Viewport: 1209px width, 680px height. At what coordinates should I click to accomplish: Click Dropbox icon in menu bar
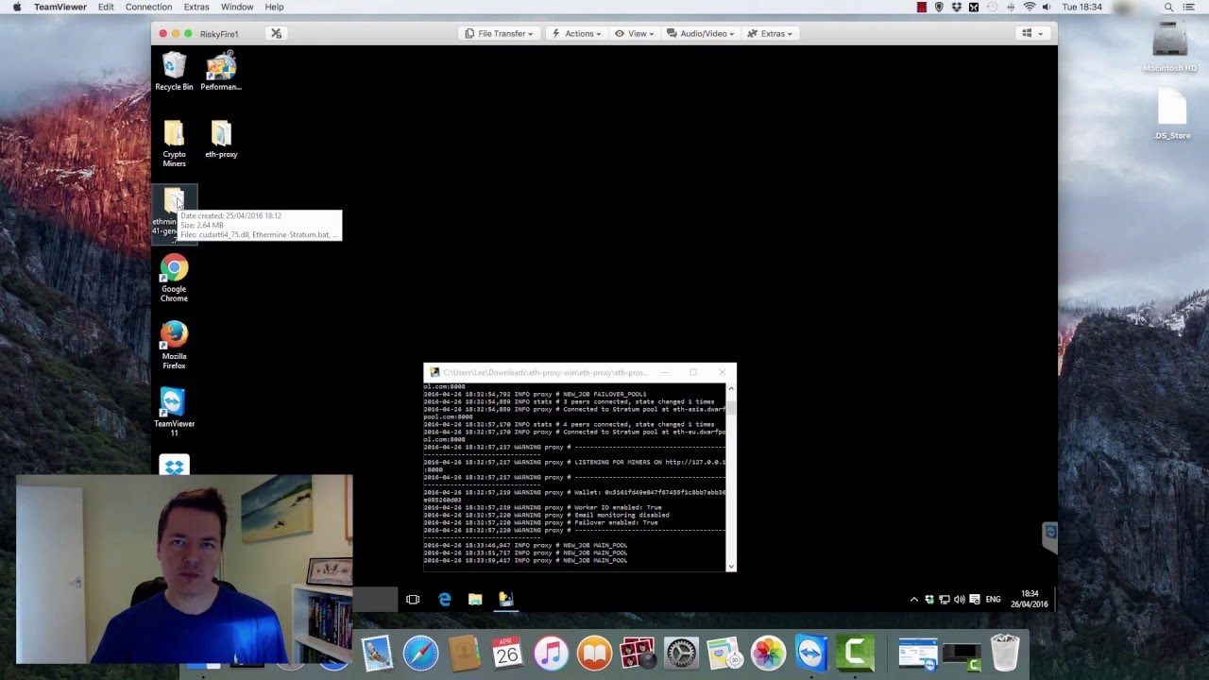pos(956,7)
